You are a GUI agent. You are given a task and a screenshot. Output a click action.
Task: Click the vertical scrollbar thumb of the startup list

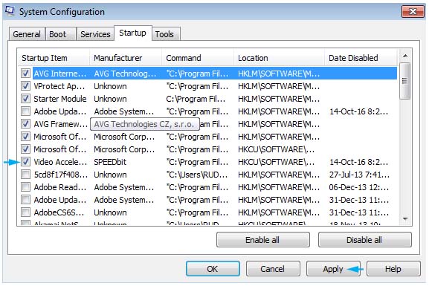pyautogui.click(x=405, y=81)
